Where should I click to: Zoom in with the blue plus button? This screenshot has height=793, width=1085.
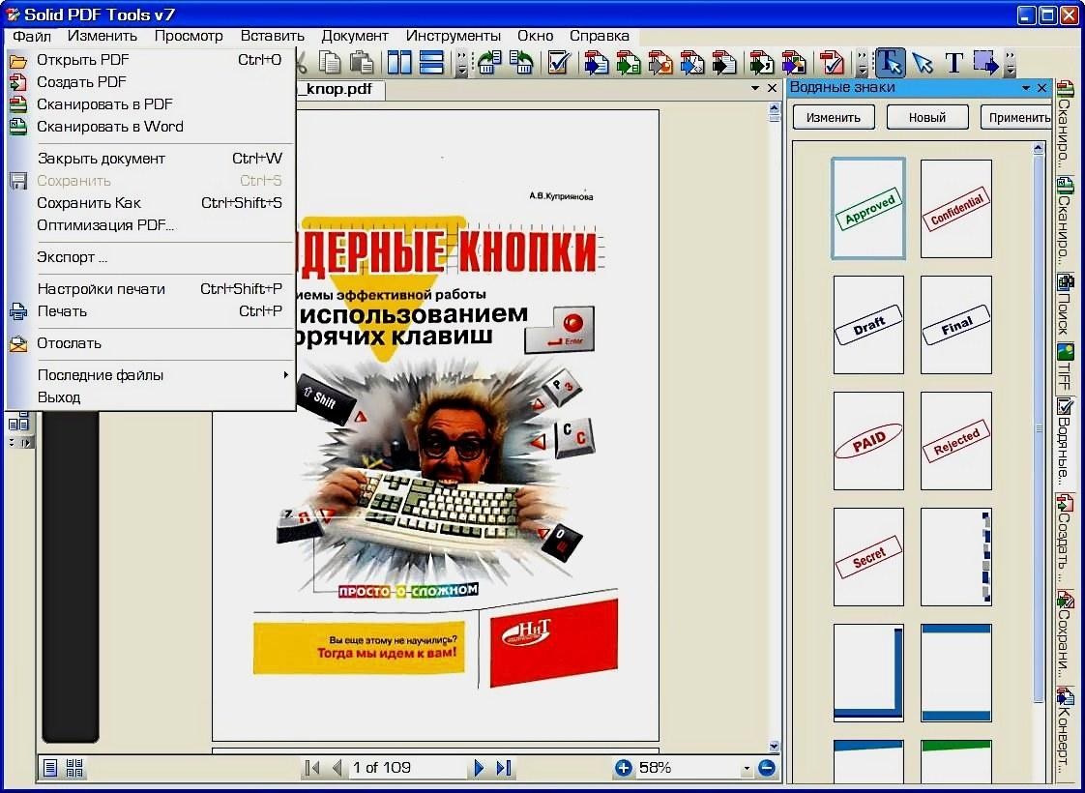[x=624, y=768]
